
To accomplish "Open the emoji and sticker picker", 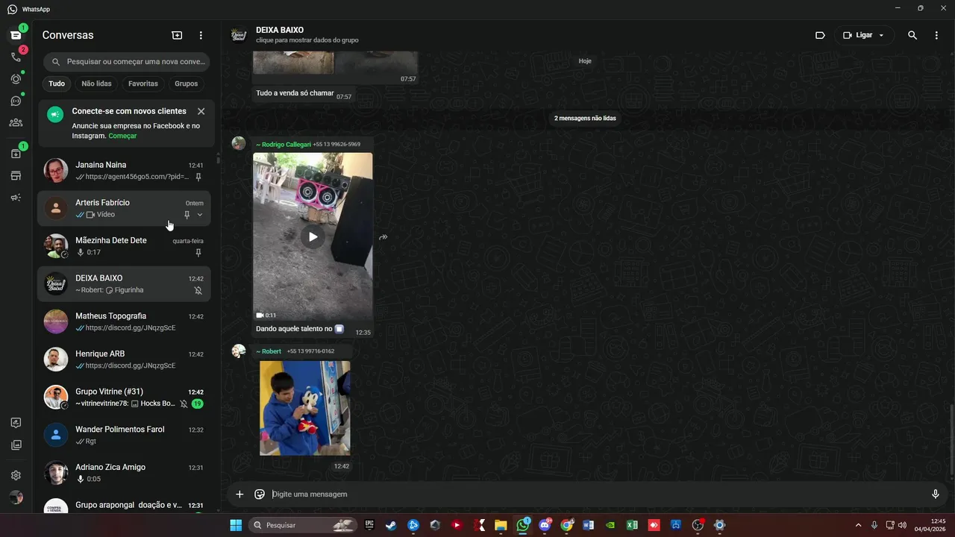I will [x=260, y=494].
